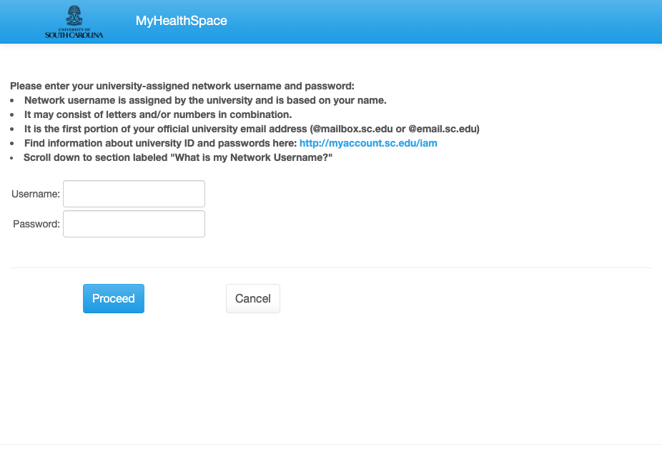Click the 'Please enter your university-assigned' heading

coord(182,86)
